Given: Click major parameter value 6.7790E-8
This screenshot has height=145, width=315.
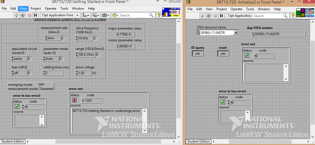Looking at the screenshot, I should 125,34.
